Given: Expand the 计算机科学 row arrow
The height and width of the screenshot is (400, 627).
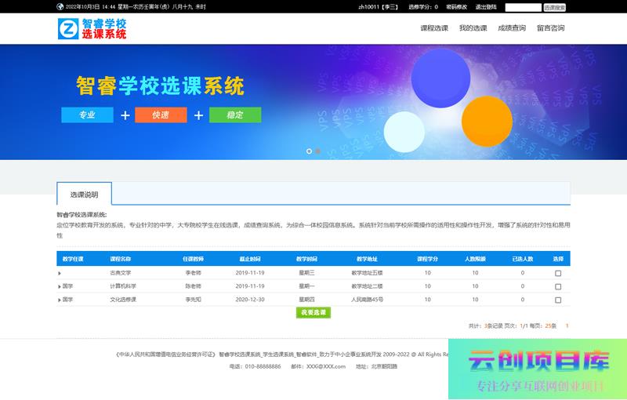Looking at the screenshot, I should 60,287.
